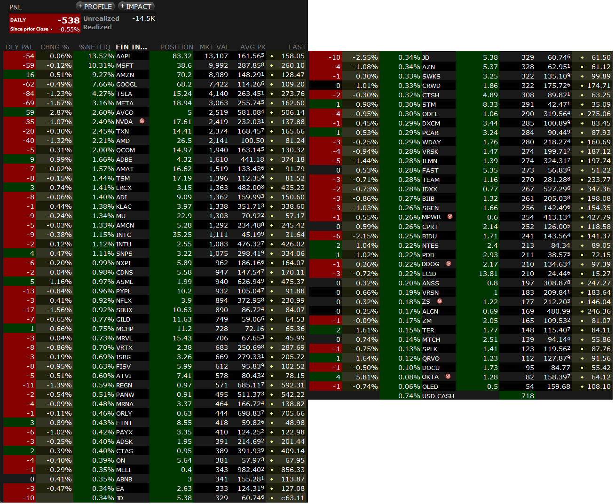Image resolution: width=615 pixels, height=504 pixels.
Task: Click LCID's position value 13.81
Action: tap(488, 274)
